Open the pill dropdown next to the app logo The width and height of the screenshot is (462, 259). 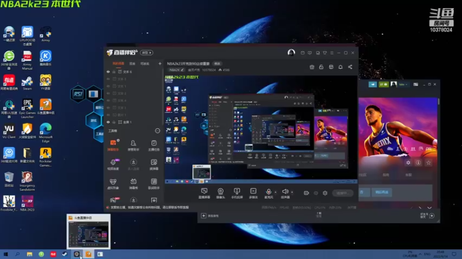pos(147,52)
